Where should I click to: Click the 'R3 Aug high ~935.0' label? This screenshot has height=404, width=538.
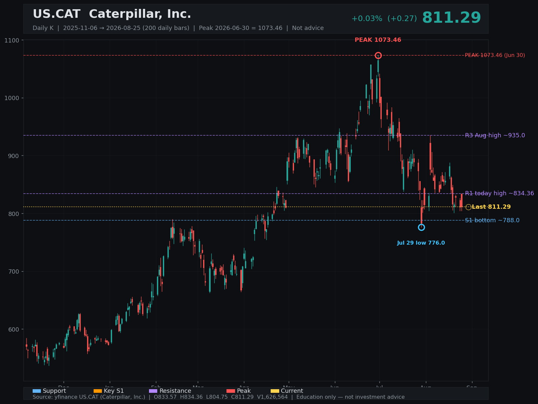pyautogui.click(x=495, y=135)
